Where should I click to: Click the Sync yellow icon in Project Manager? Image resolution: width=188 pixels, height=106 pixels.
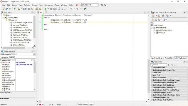click(x=153, y=20)
